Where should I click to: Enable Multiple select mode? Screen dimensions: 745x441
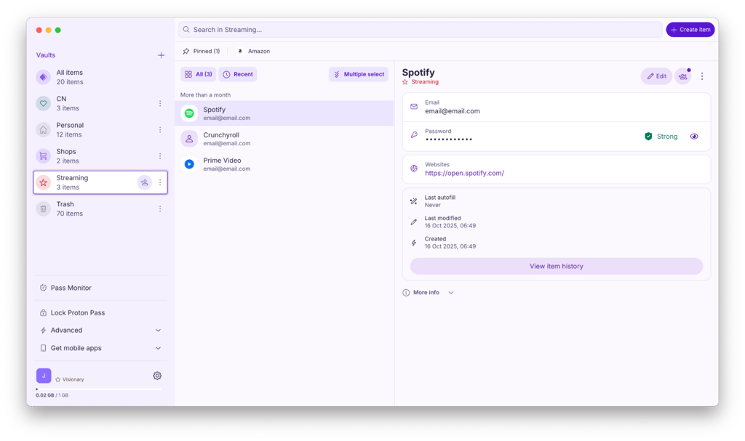359,75
